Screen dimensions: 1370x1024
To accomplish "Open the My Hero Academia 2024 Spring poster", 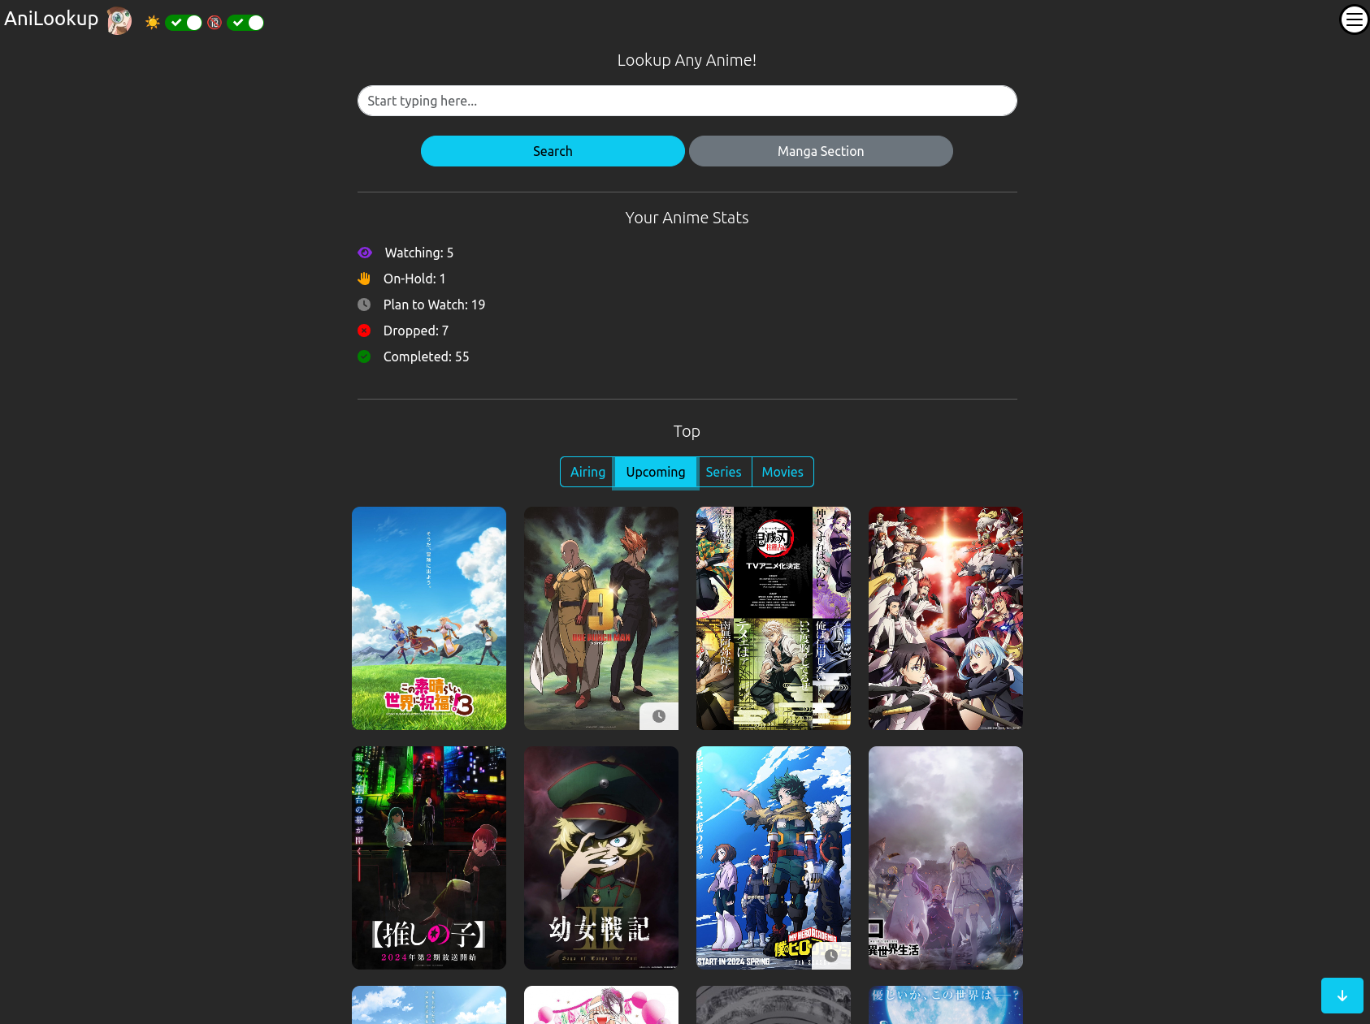I will 774,858.
